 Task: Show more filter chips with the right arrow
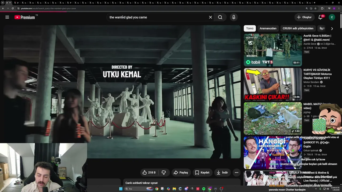click(332, 29)
